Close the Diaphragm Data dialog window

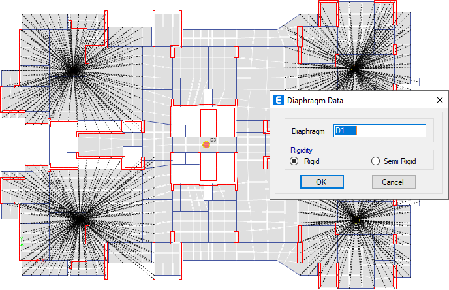pyautogui.click(x=440, y=100)
